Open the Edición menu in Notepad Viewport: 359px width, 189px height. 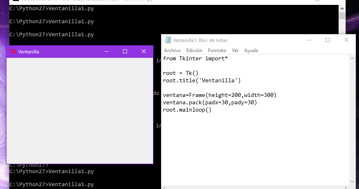[194, 51]
